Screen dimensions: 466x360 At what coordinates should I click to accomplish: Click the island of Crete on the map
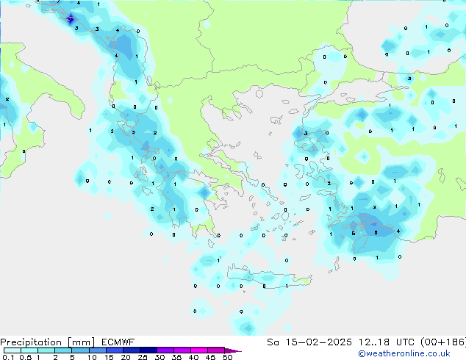click(254, 281)
